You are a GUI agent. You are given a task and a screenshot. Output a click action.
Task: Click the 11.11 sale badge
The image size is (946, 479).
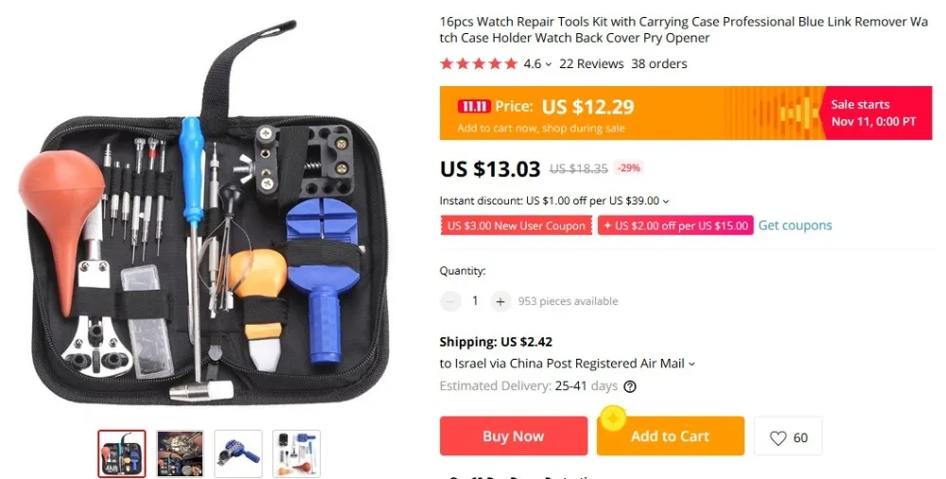pos(474,106)
